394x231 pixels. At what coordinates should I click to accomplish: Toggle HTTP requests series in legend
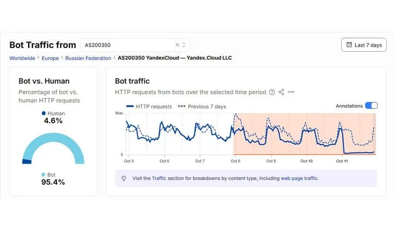(x=149, y=107)
